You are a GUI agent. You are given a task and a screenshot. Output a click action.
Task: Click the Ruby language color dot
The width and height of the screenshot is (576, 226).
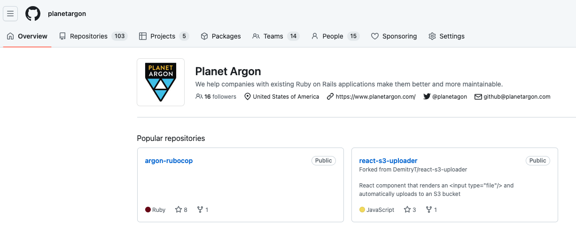pos(148,210)
